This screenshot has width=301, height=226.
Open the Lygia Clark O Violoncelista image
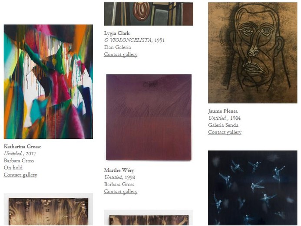pos(149,14)
